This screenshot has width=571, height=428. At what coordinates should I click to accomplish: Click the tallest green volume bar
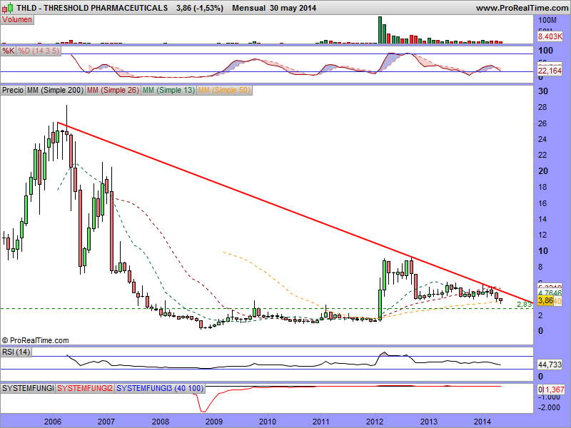coord(380,30)
